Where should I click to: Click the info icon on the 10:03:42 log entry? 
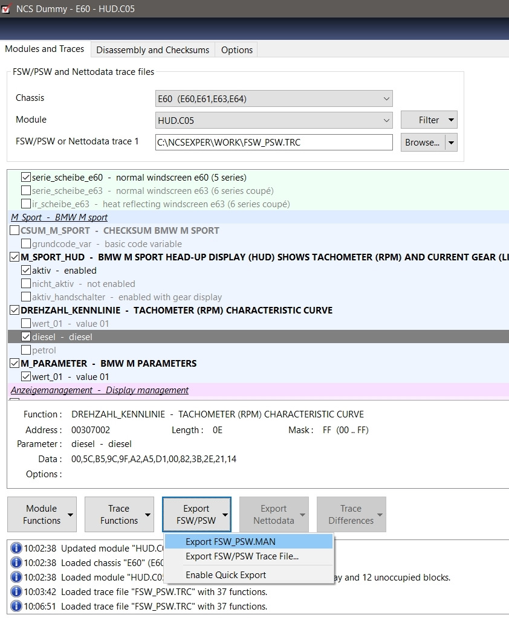[x=16, y=591]
